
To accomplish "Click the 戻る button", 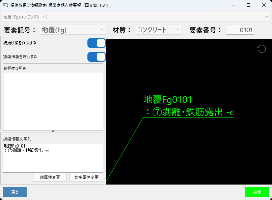I will (x=15, y=192).
